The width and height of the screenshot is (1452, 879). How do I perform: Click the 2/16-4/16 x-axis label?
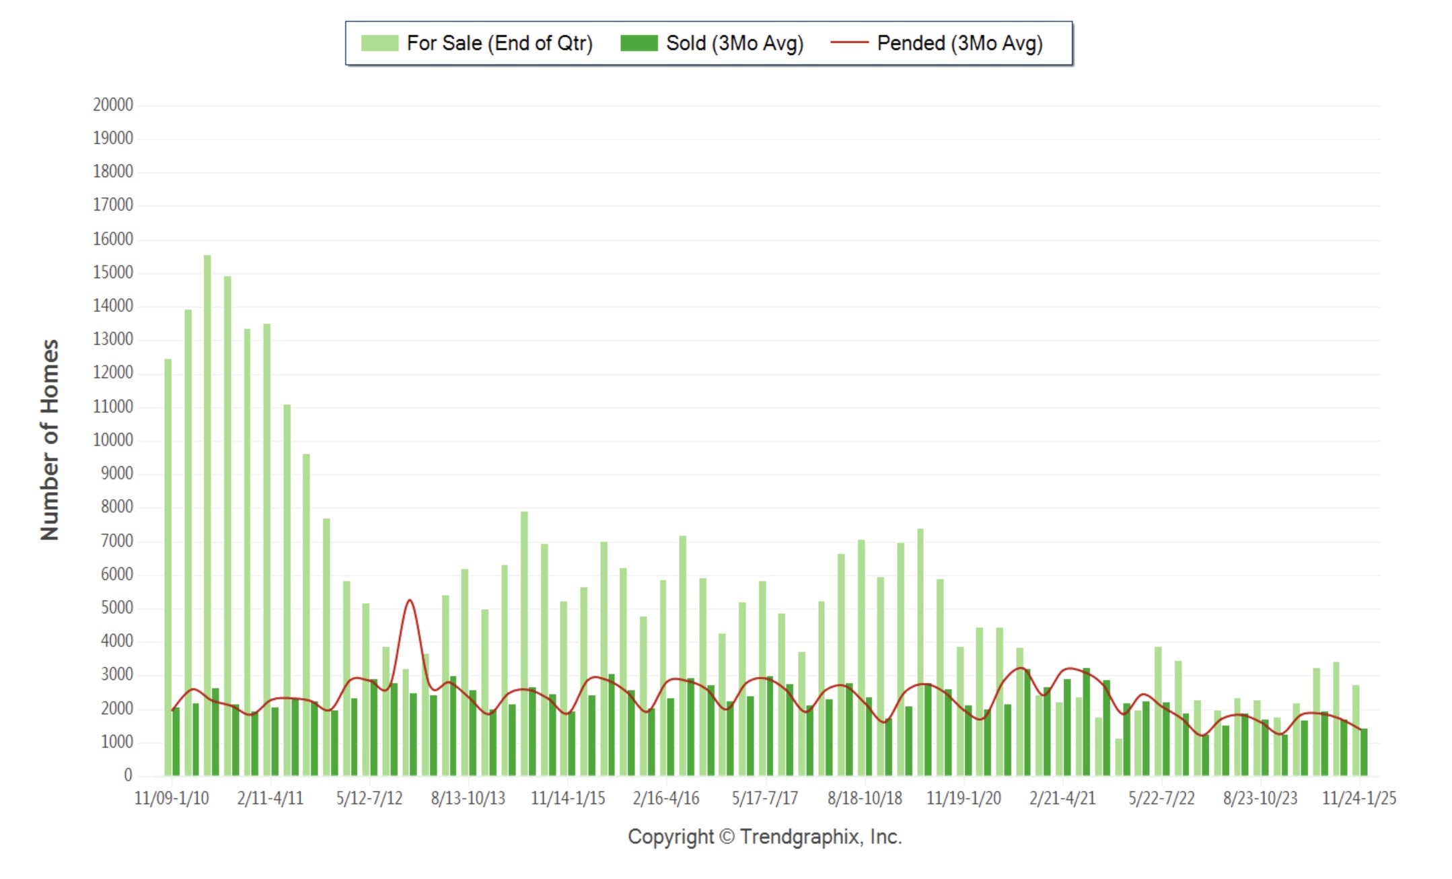(x=666, y=798)
